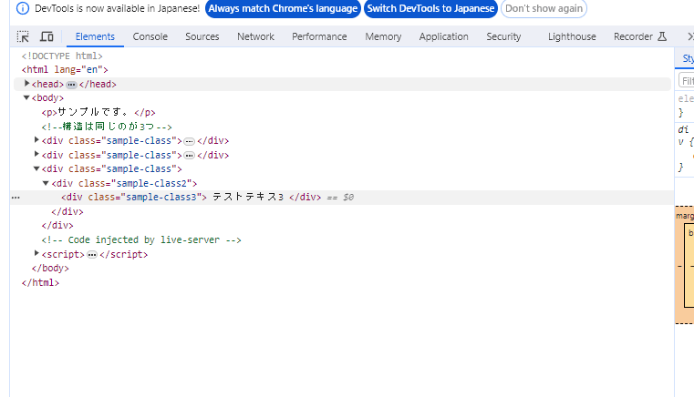Viewport: 694px width, 397px height.
Task: Click Don't show again
Action: [544, 8]
